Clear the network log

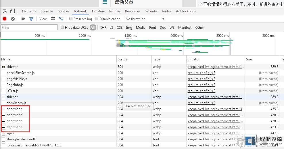tap(13, 19)
